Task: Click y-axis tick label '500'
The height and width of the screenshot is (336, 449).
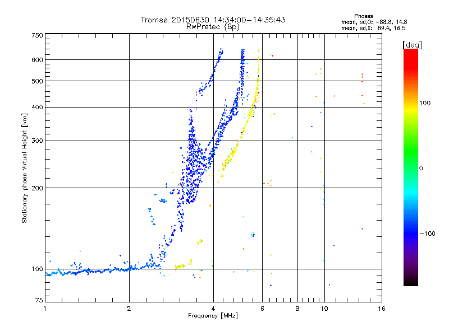Action: point(37,81)
